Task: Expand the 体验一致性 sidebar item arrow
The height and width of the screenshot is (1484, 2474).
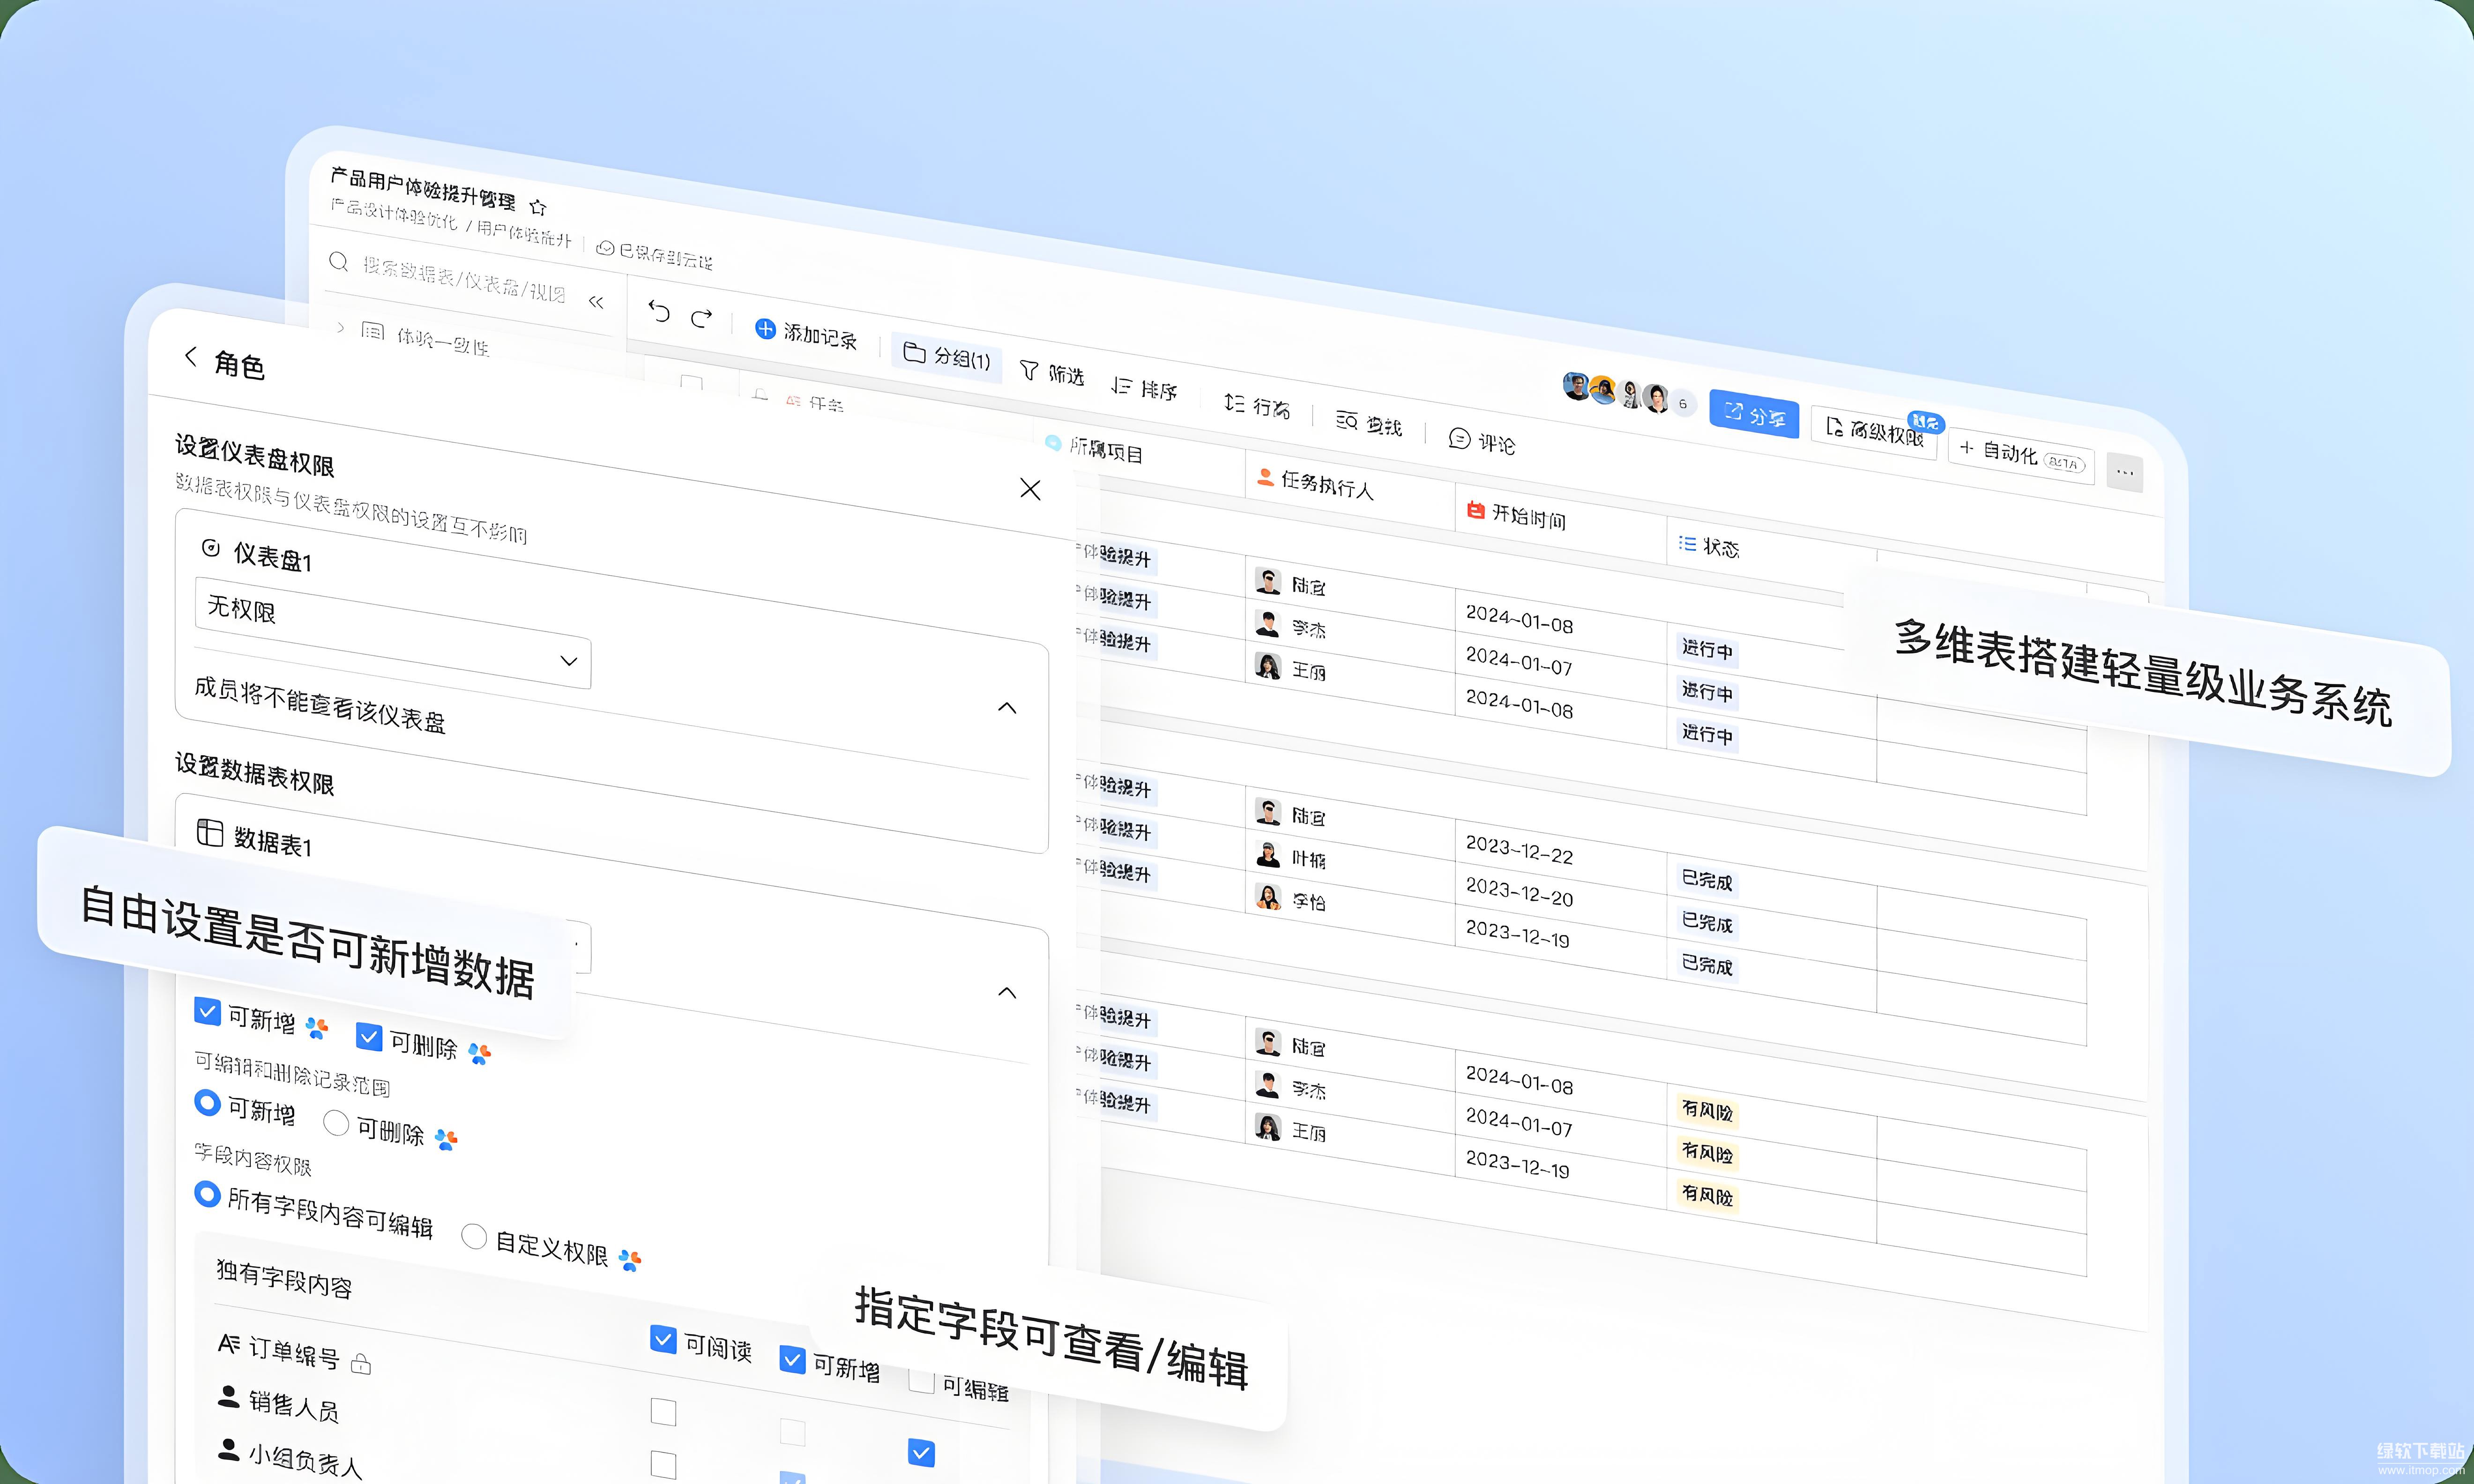Action: point(341,327)
